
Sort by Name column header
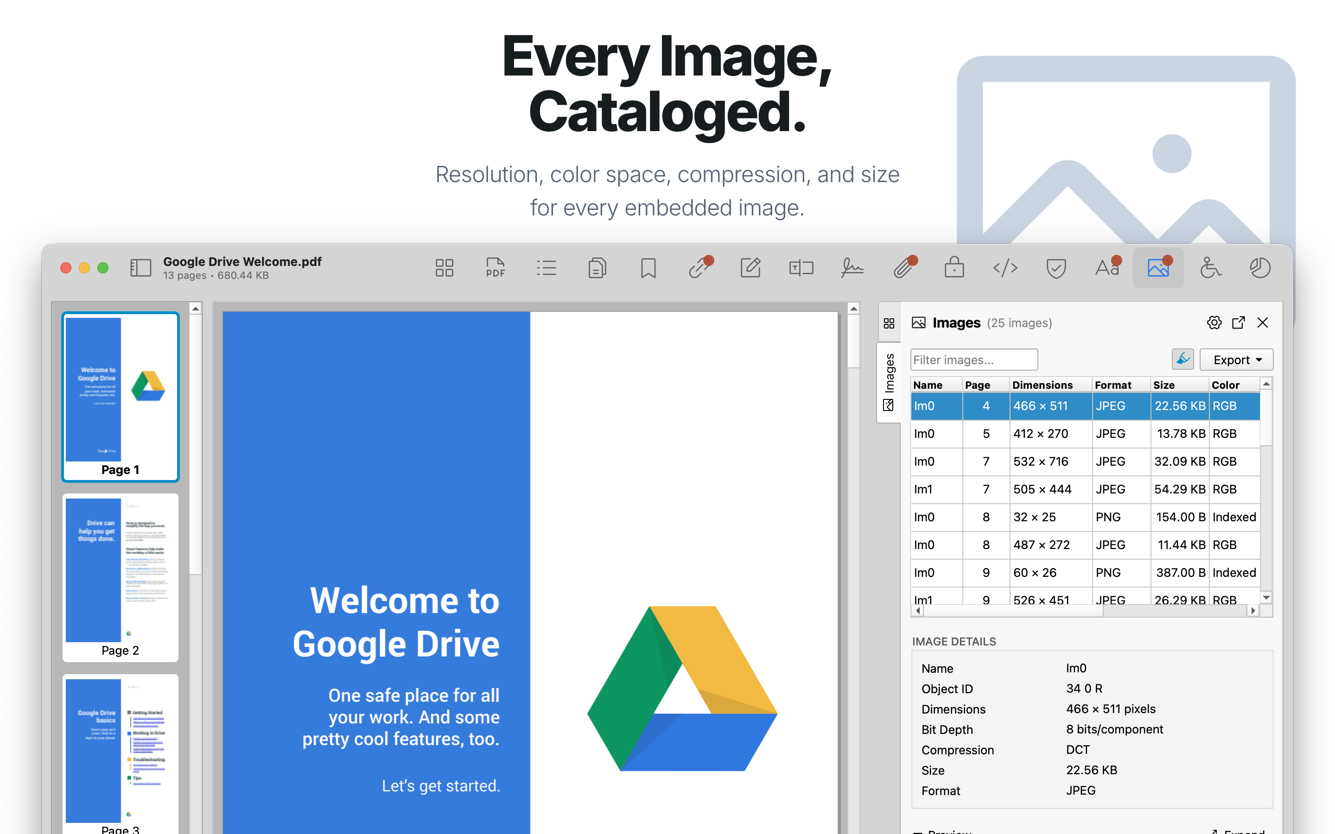[936, 385]
